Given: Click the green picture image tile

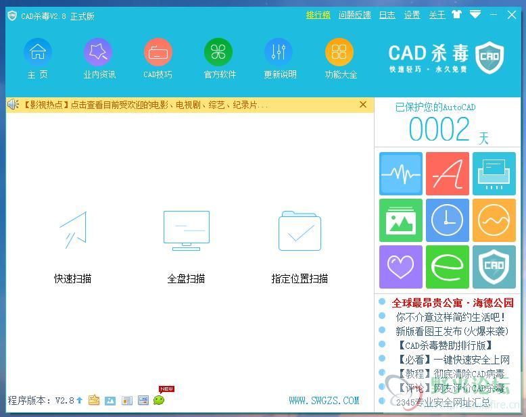Looking at the screenshot, I should point(401,220).
